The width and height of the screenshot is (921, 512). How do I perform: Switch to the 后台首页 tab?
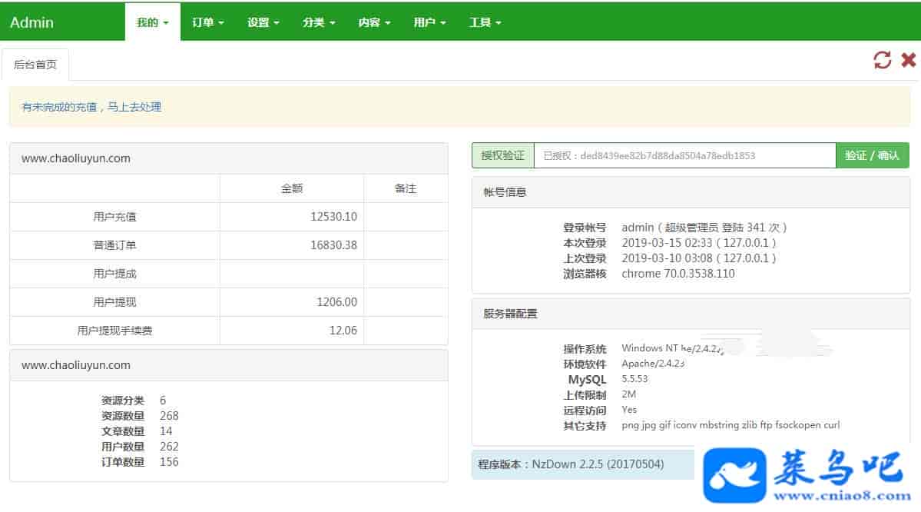[x=35, y=65]
